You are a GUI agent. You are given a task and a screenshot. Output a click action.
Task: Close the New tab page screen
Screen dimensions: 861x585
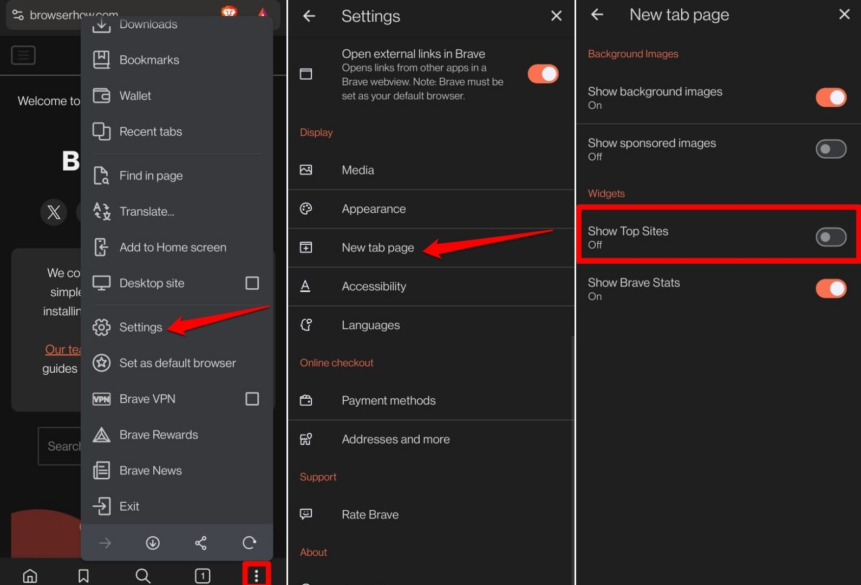(844, 15)
